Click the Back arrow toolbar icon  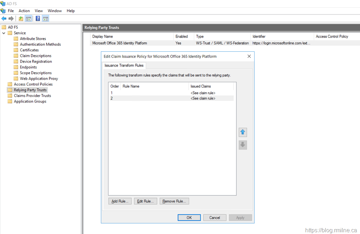(x=4, y=19)
